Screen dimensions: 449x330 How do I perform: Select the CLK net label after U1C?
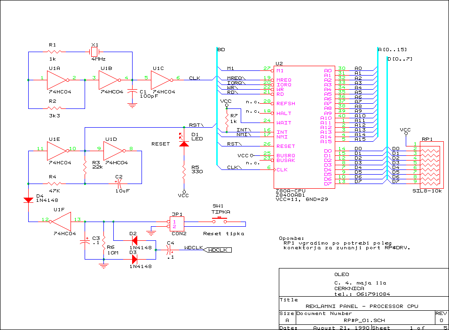195,78
